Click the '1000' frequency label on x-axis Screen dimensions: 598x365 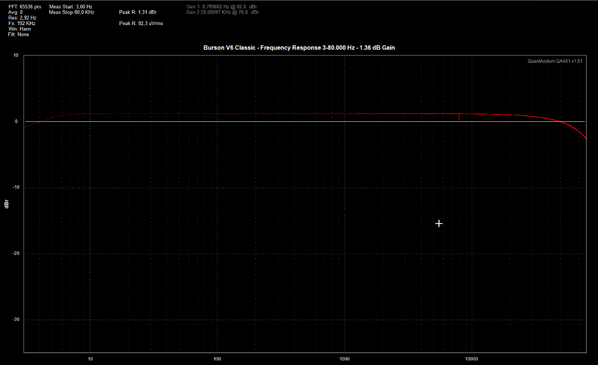[x=344, y=359]
